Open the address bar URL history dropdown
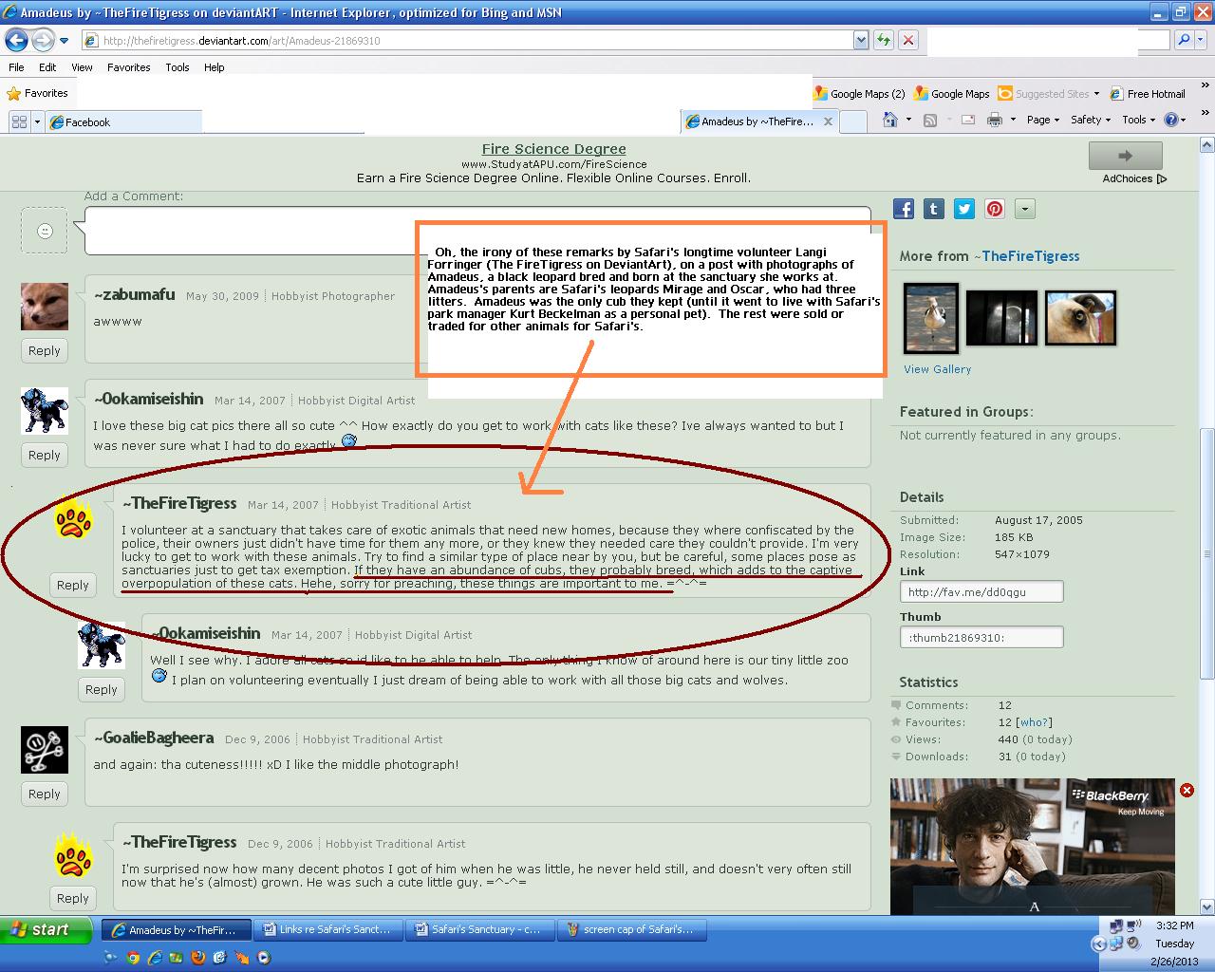The image size is (1215, 972). click(860, 40)
